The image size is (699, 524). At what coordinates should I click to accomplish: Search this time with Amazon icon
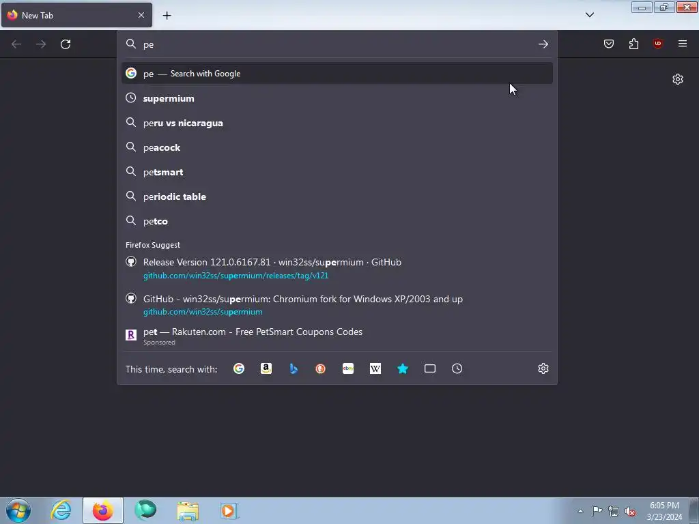point(266,368)
